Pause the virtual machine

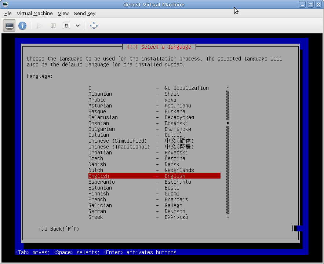point(53,26)
